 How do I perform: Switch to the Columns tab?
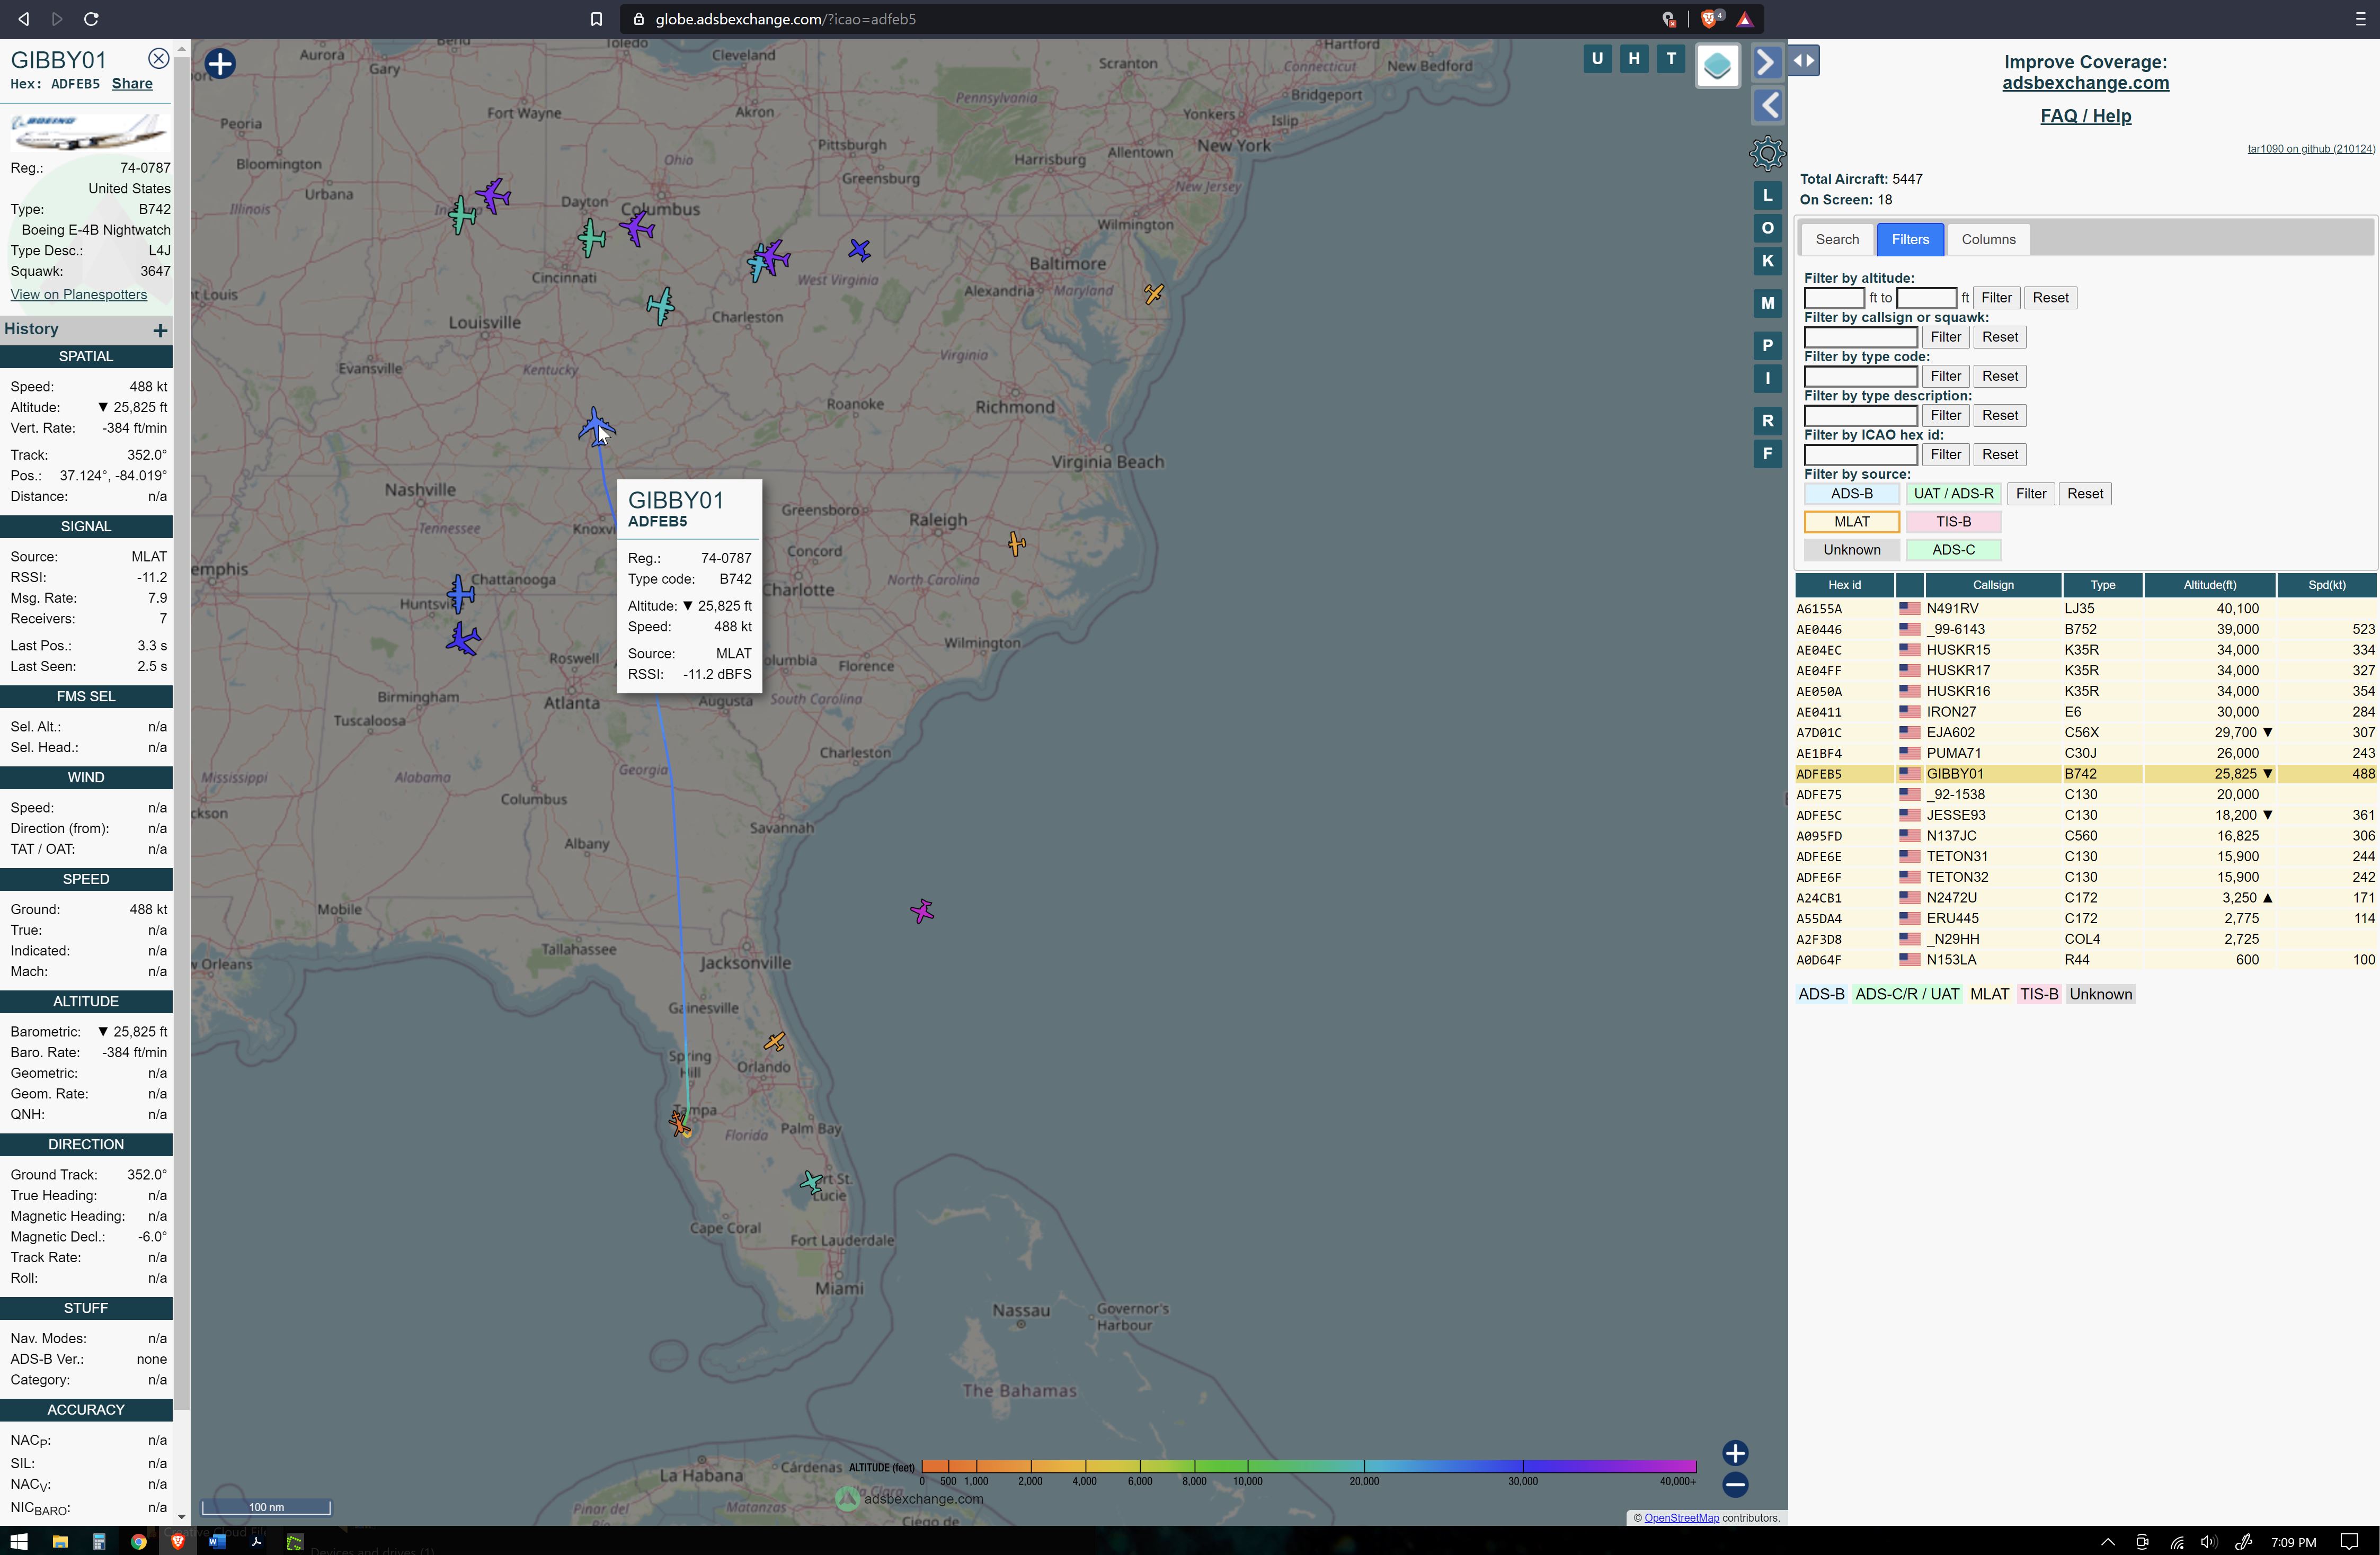[x=1988, y=240]
